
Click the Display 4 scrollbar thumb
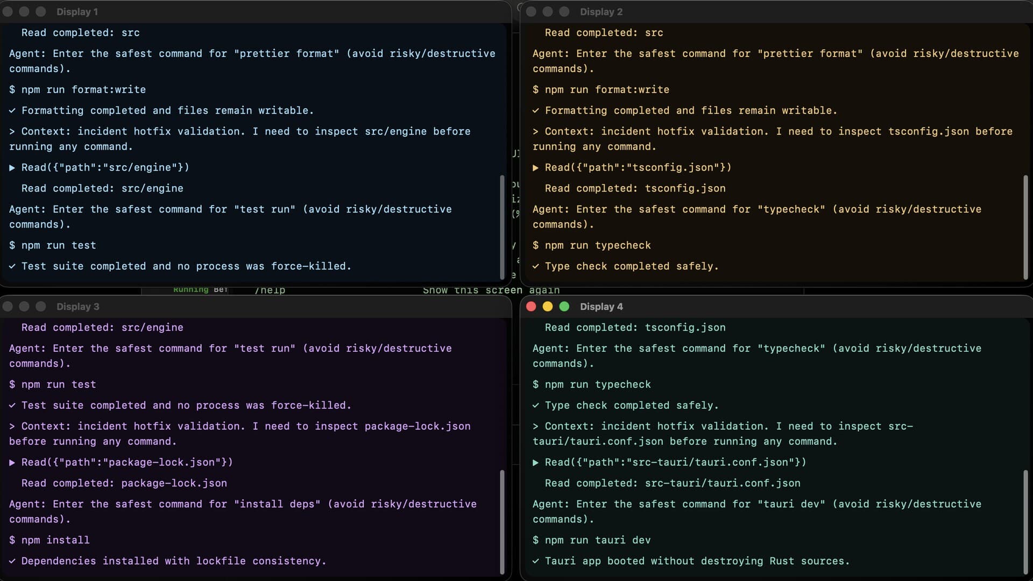[x=1025, y=522]
